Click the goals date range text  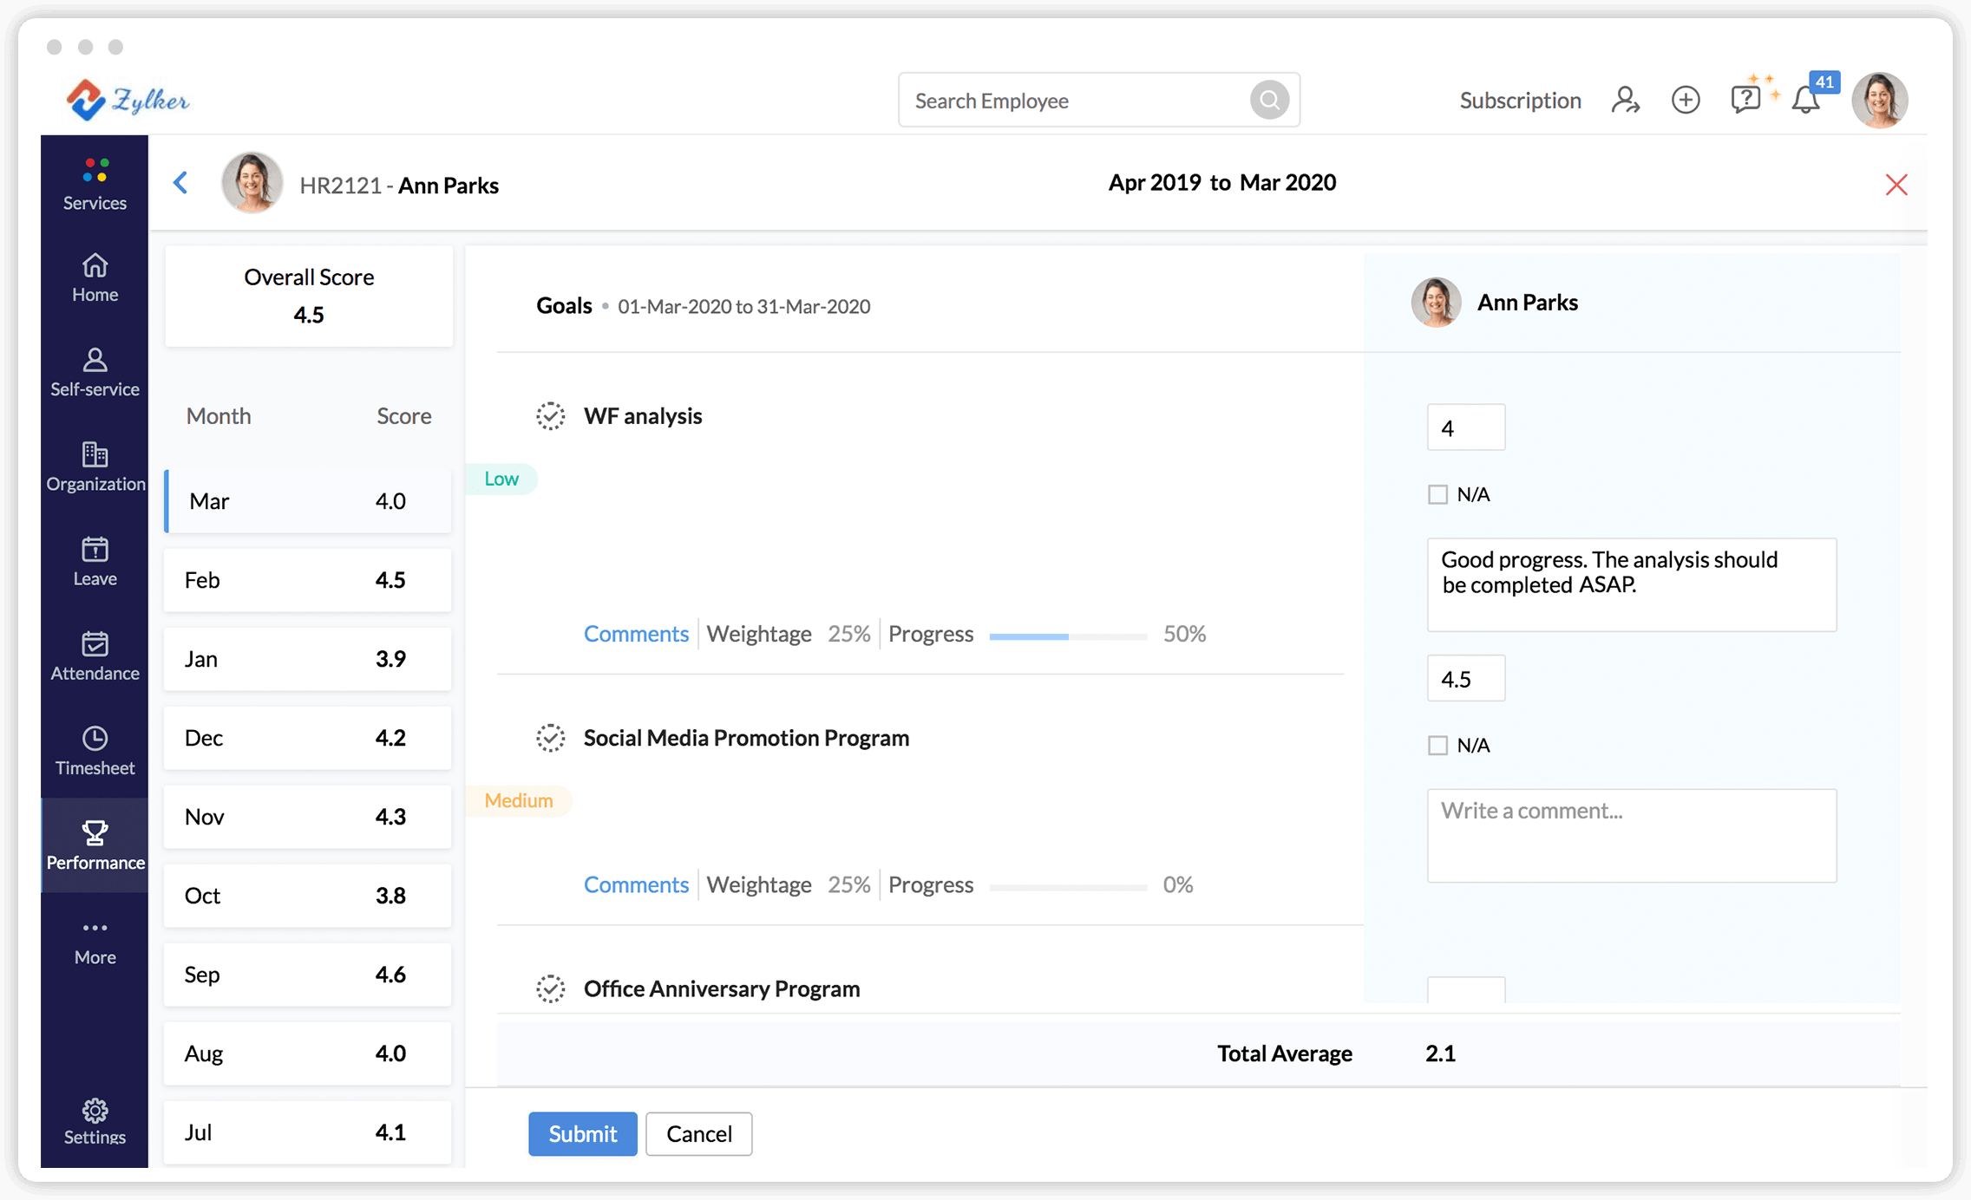(743, 306)
